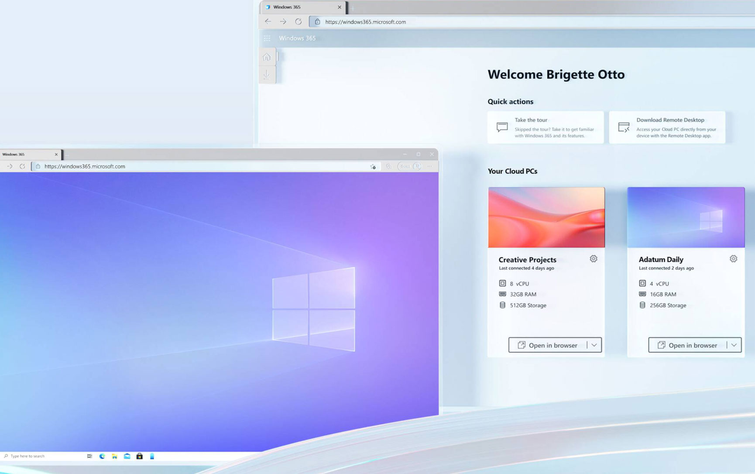Click the Home icon in the left sidebar
Image resolution: width=755 pixels, height=474 pixels.
click(267, 57)
